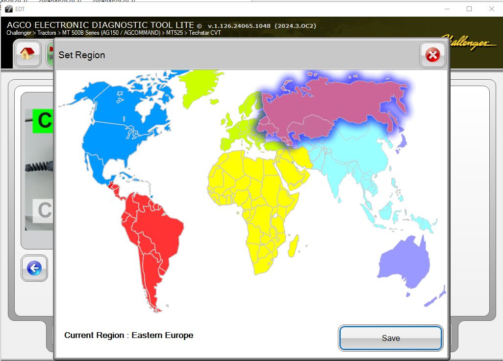Close the Set Region dialog
The image size is (503, 361).
432,55
